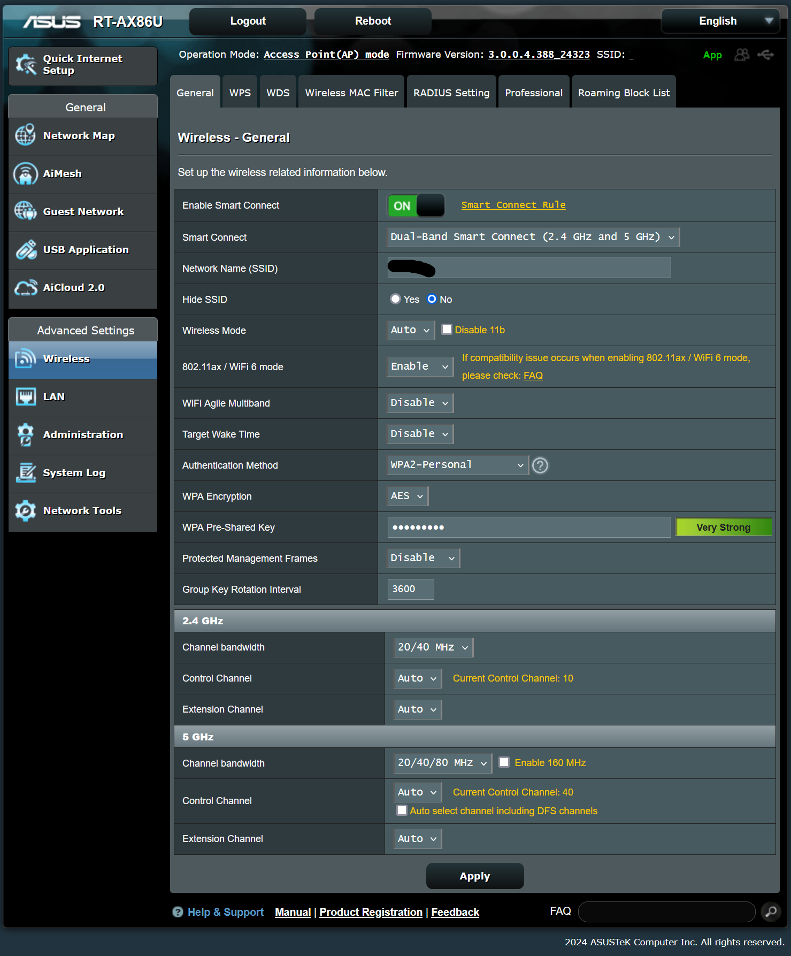Screen dimensions: 791x956
Task: Open the Product Registration link
Action: (371, 912)
